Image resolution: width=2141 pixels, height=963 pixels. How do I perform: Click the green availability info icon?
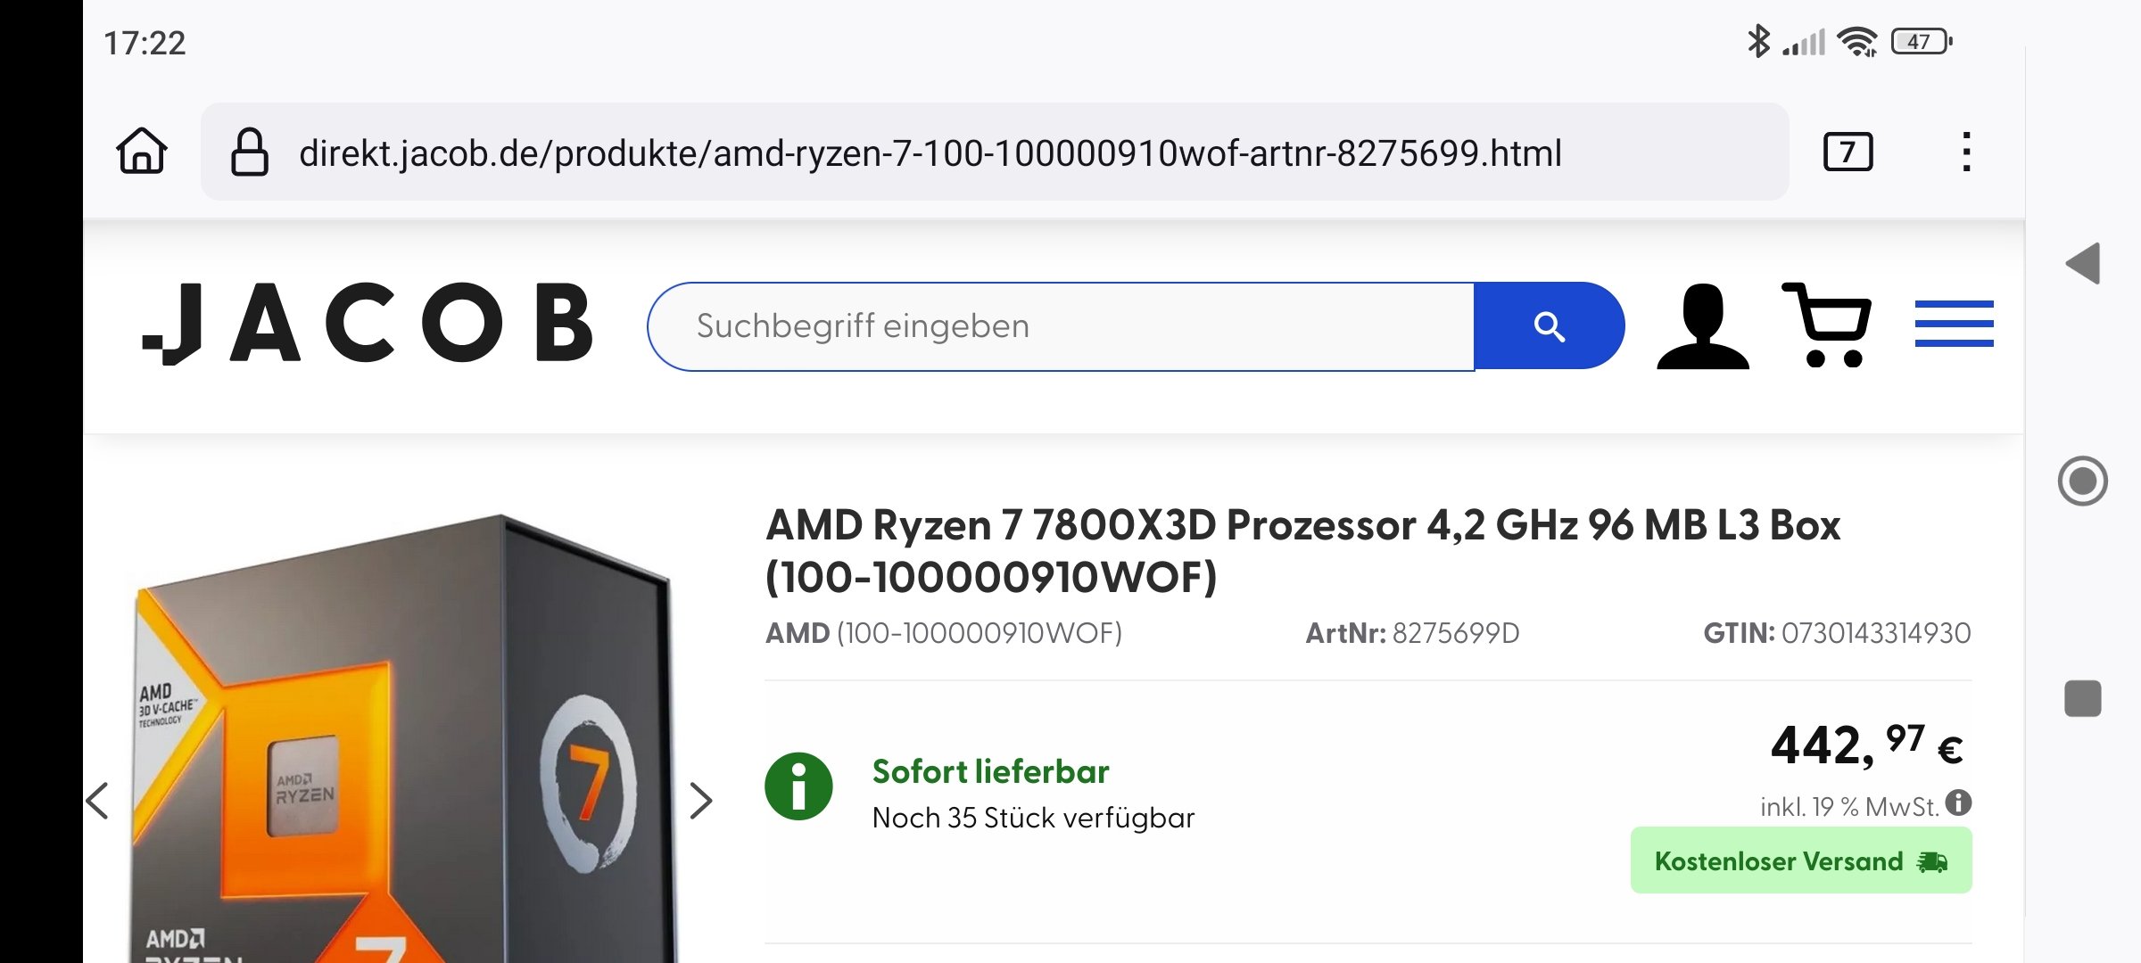pyautogui.click(x=801, y=786)
